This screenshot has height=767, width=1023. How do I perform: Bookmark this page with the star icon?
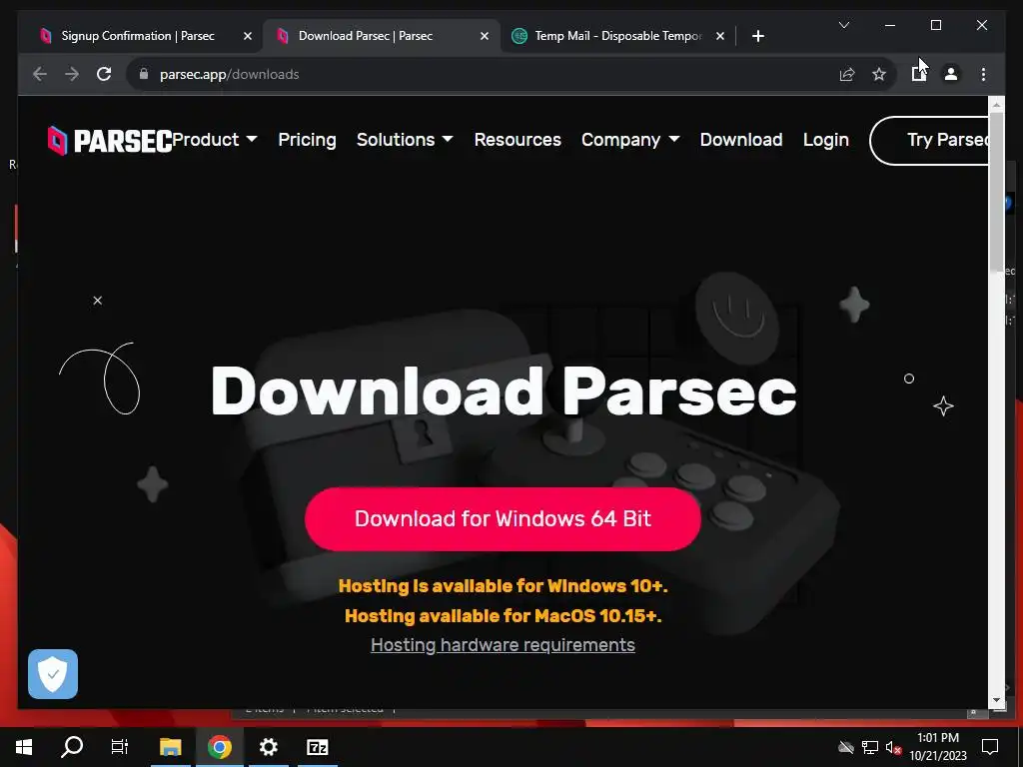point(879,74)
